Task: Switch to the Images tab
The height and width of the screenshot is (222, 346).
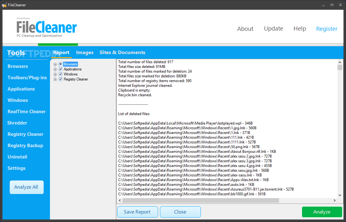Action: [85, 52]
